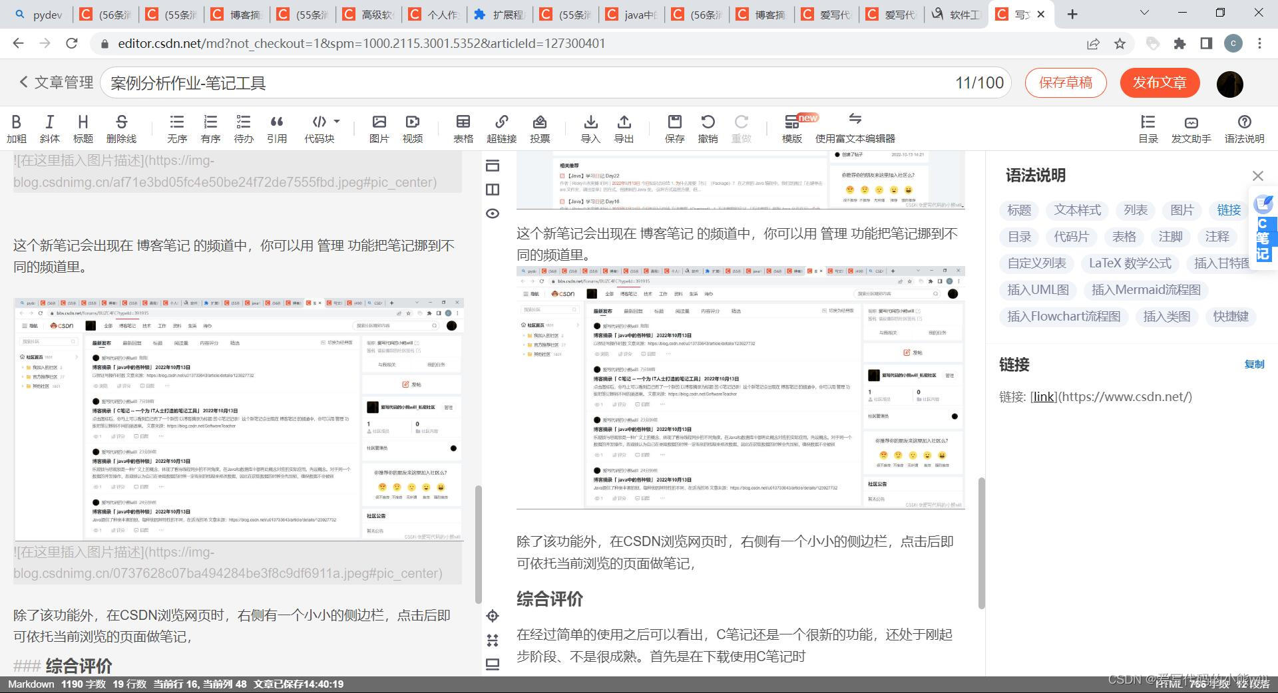Viewport: 1278px width, 693px height.
Task: Reload the browser page
Action: (72, 43)
